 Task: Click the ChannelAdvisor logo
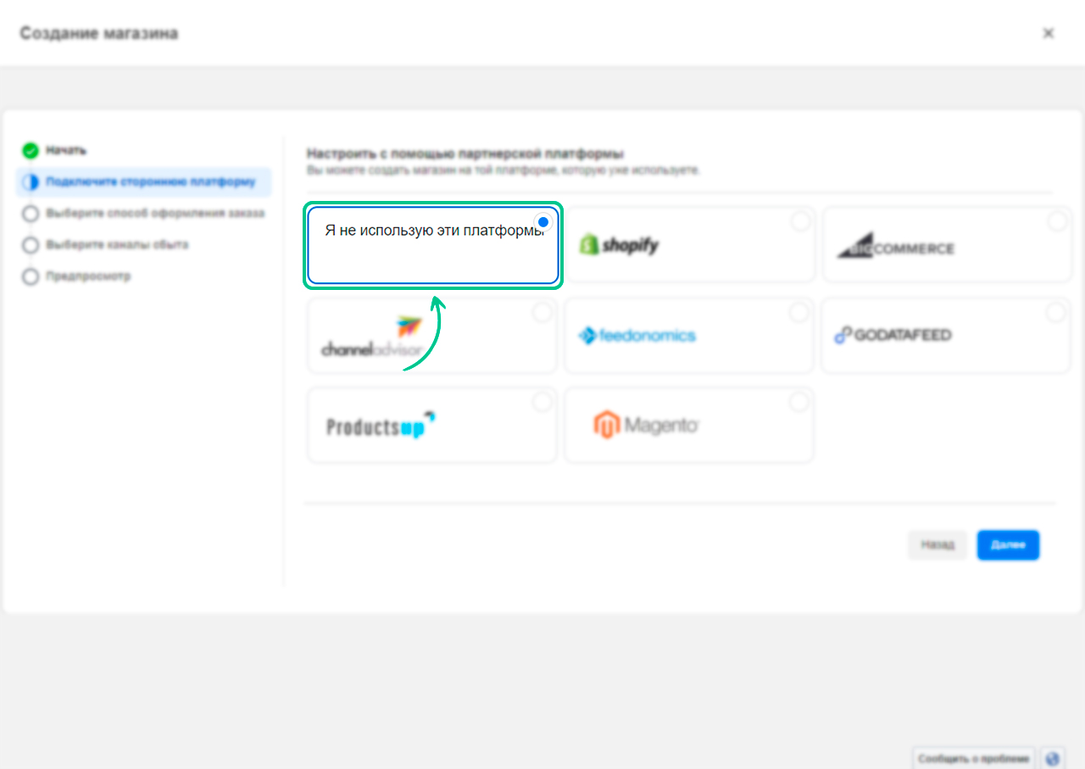click(x=371, y=337)
